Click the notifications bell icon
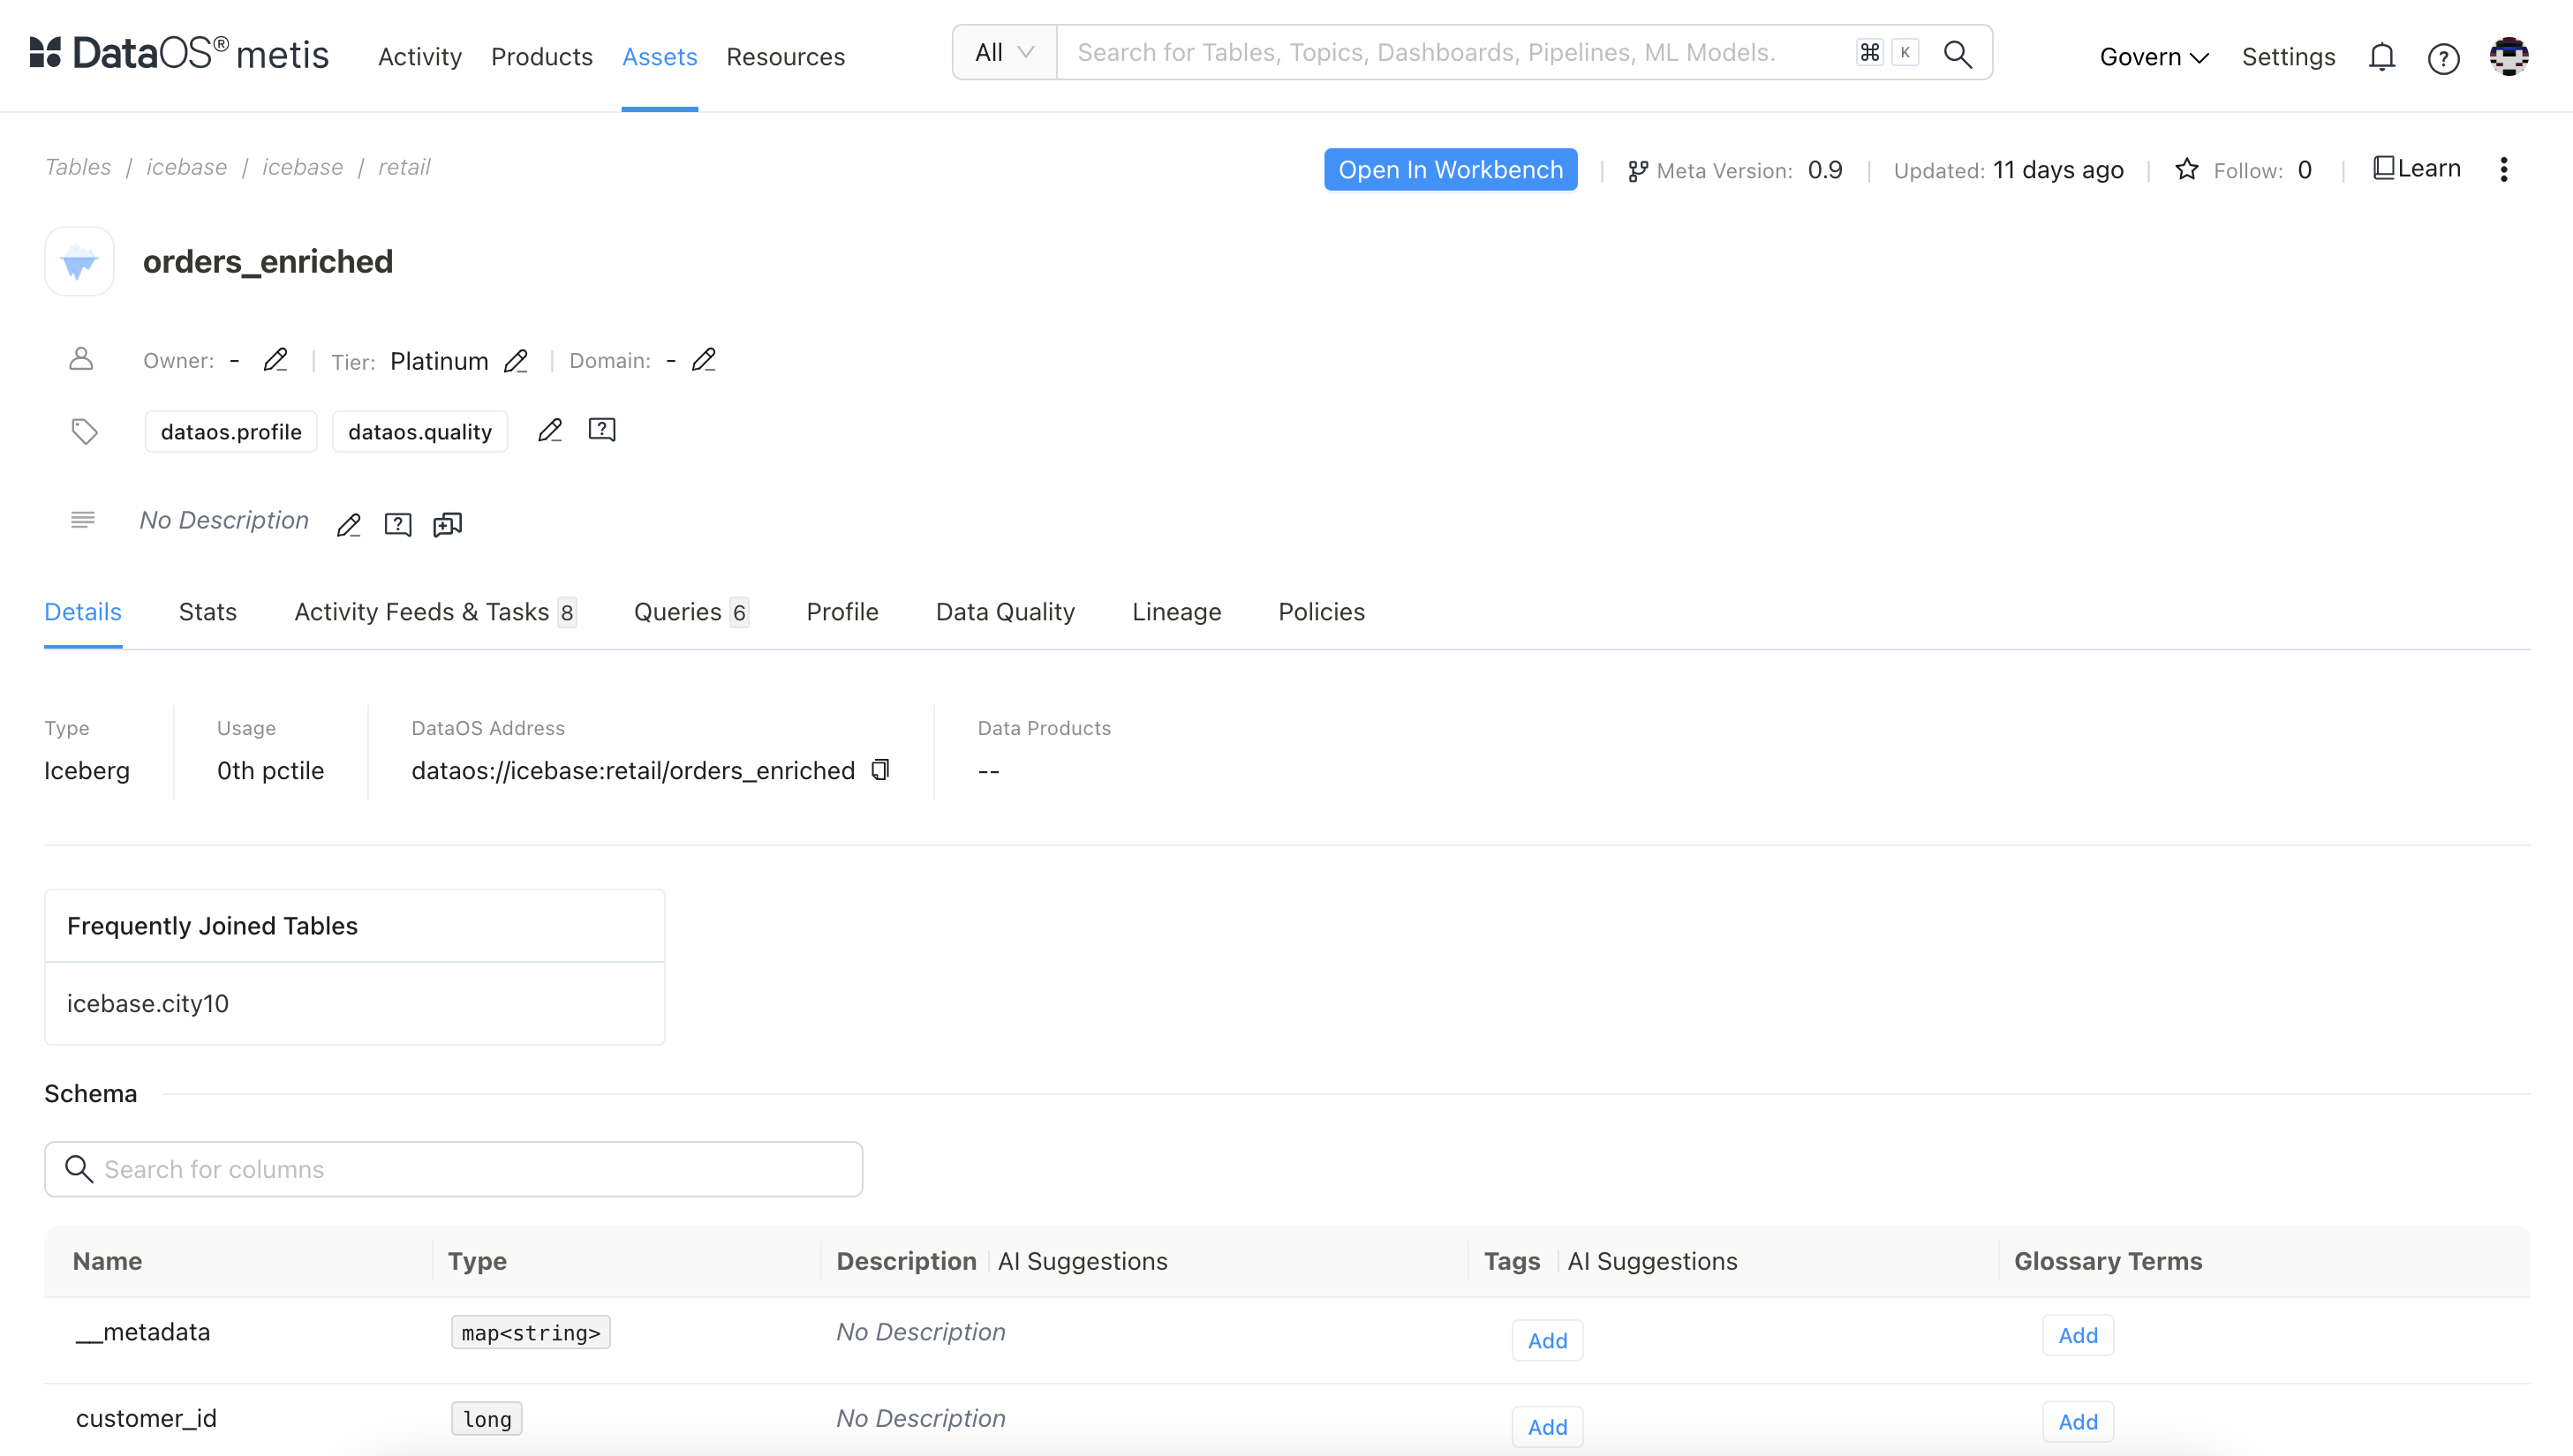This screenshot has height=1456, width=2573. click(x=2382, y=57)
